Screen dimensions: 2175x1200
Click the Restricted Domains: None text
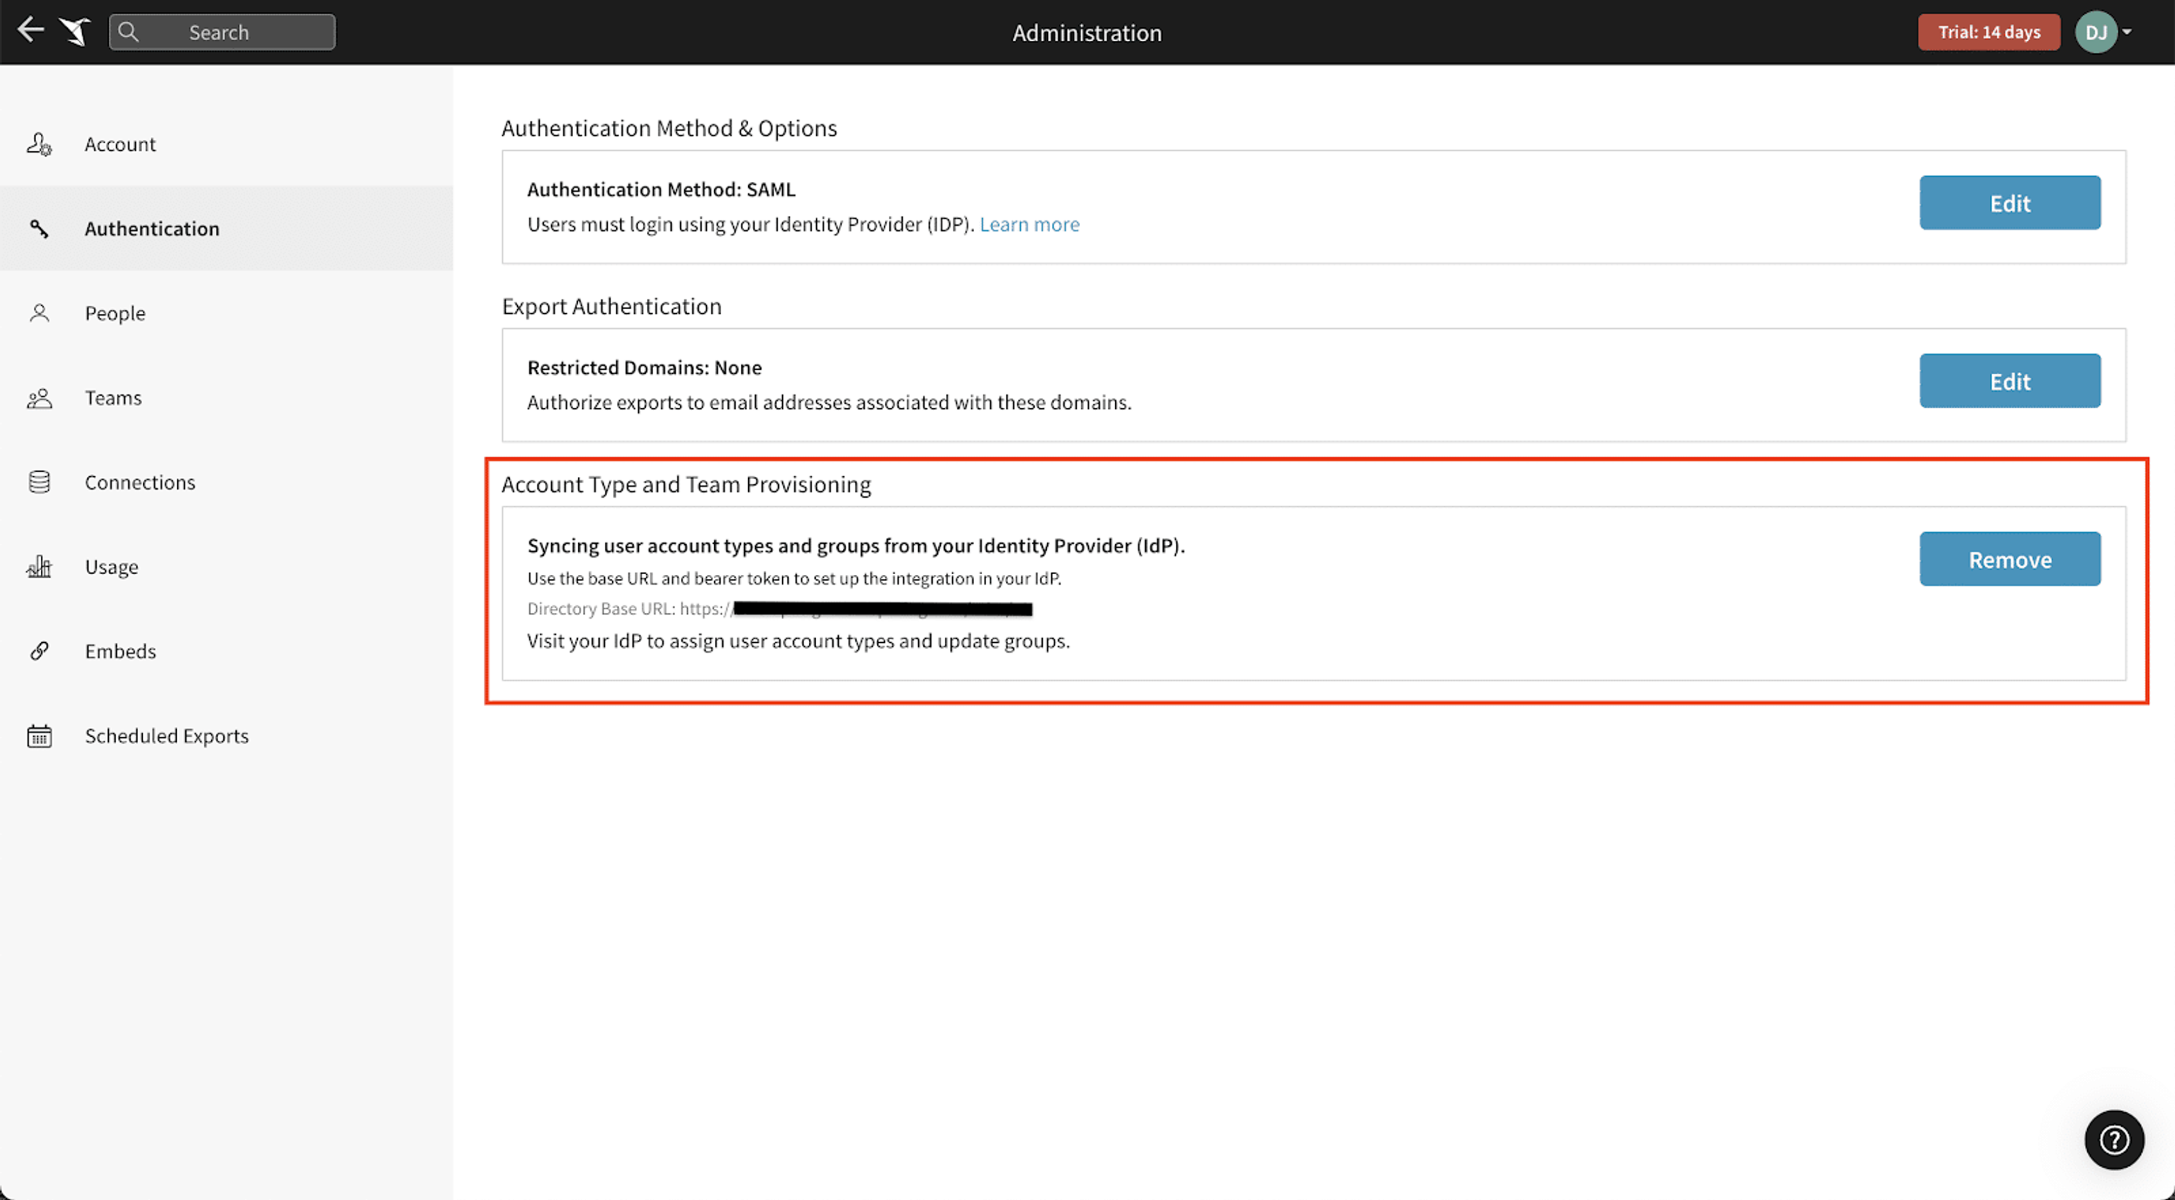pos(644,368)
